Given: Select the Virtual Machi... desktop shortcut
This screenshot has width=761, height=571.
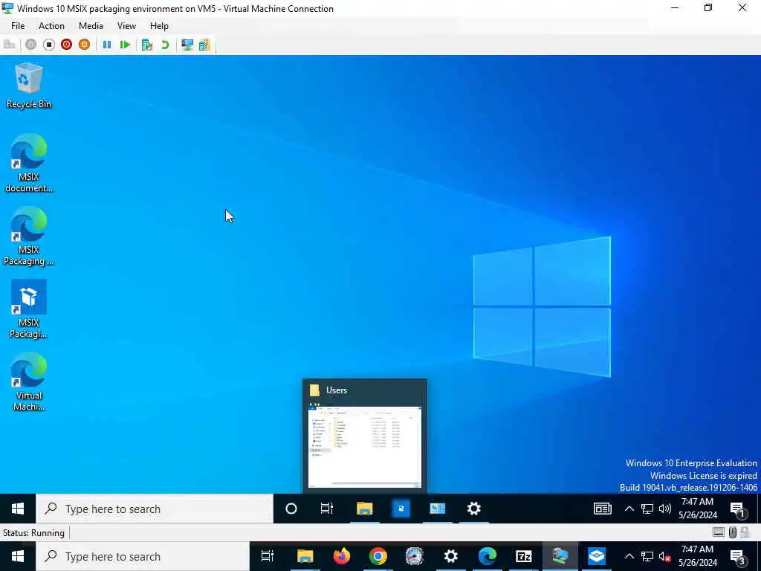Looking at the screenshot, I should tap(29, 381).
